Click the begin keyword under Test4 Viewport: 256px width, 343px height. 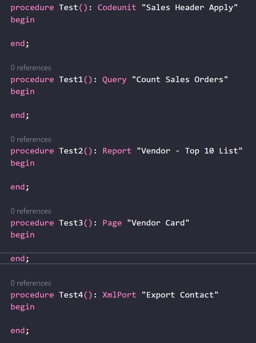[x=22, y=307]
